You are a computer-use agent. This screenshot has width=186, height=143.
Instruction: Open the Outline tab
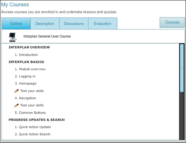[x=16, y=23]
